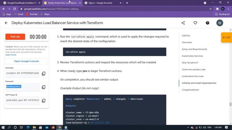Viewport: 232px width, 130px height.
Task: Jump to Congratulations! section
Action: point(190,90)
